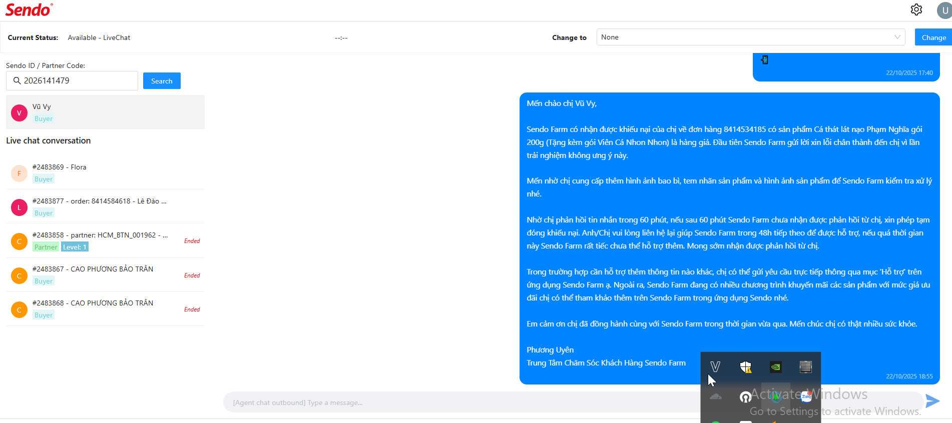952x423 pixels.
Task: Click the Change status button
Action: (x=933, y=37)
